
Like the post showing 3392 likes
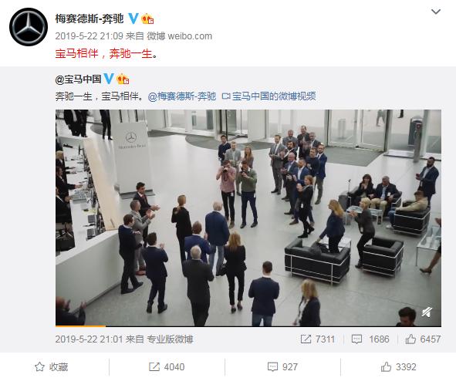point(398,367)
